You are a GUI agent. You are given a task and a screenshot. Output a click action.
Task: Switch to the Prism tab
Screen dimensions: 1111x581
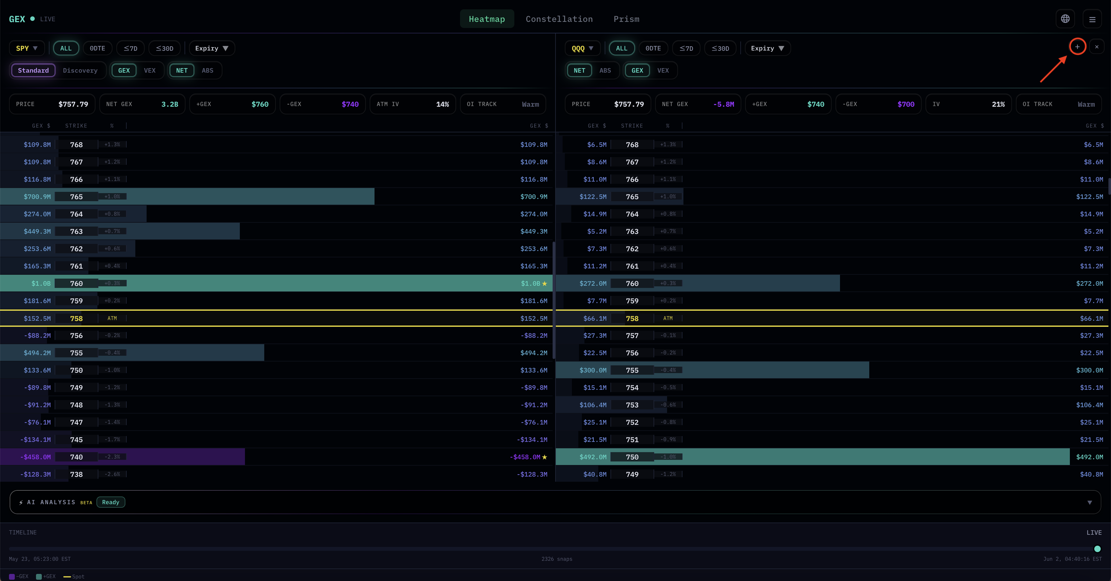(626, 19)
